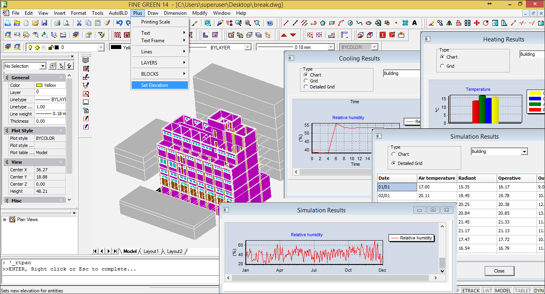This screenshot has height=294, width=545.
Task: Click the Center X value field
Action: tap(50, 170)
